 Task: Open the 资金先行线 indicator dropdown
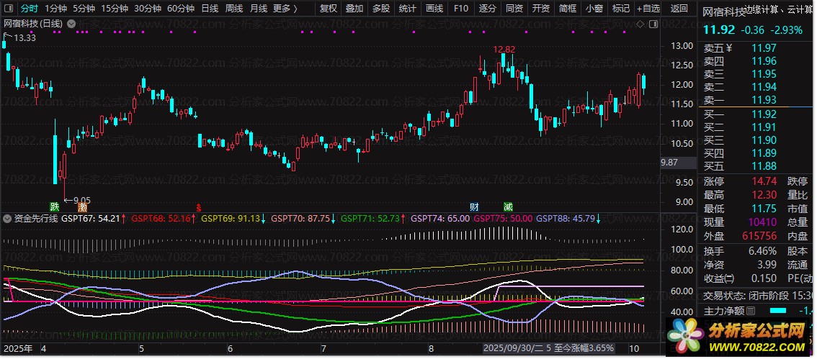coord(7,217)
